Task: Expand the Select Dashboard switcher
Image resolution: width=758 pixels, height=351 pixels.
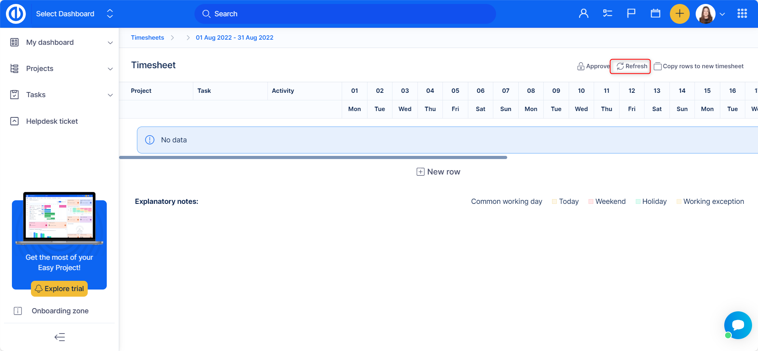Action: point(110,14)
